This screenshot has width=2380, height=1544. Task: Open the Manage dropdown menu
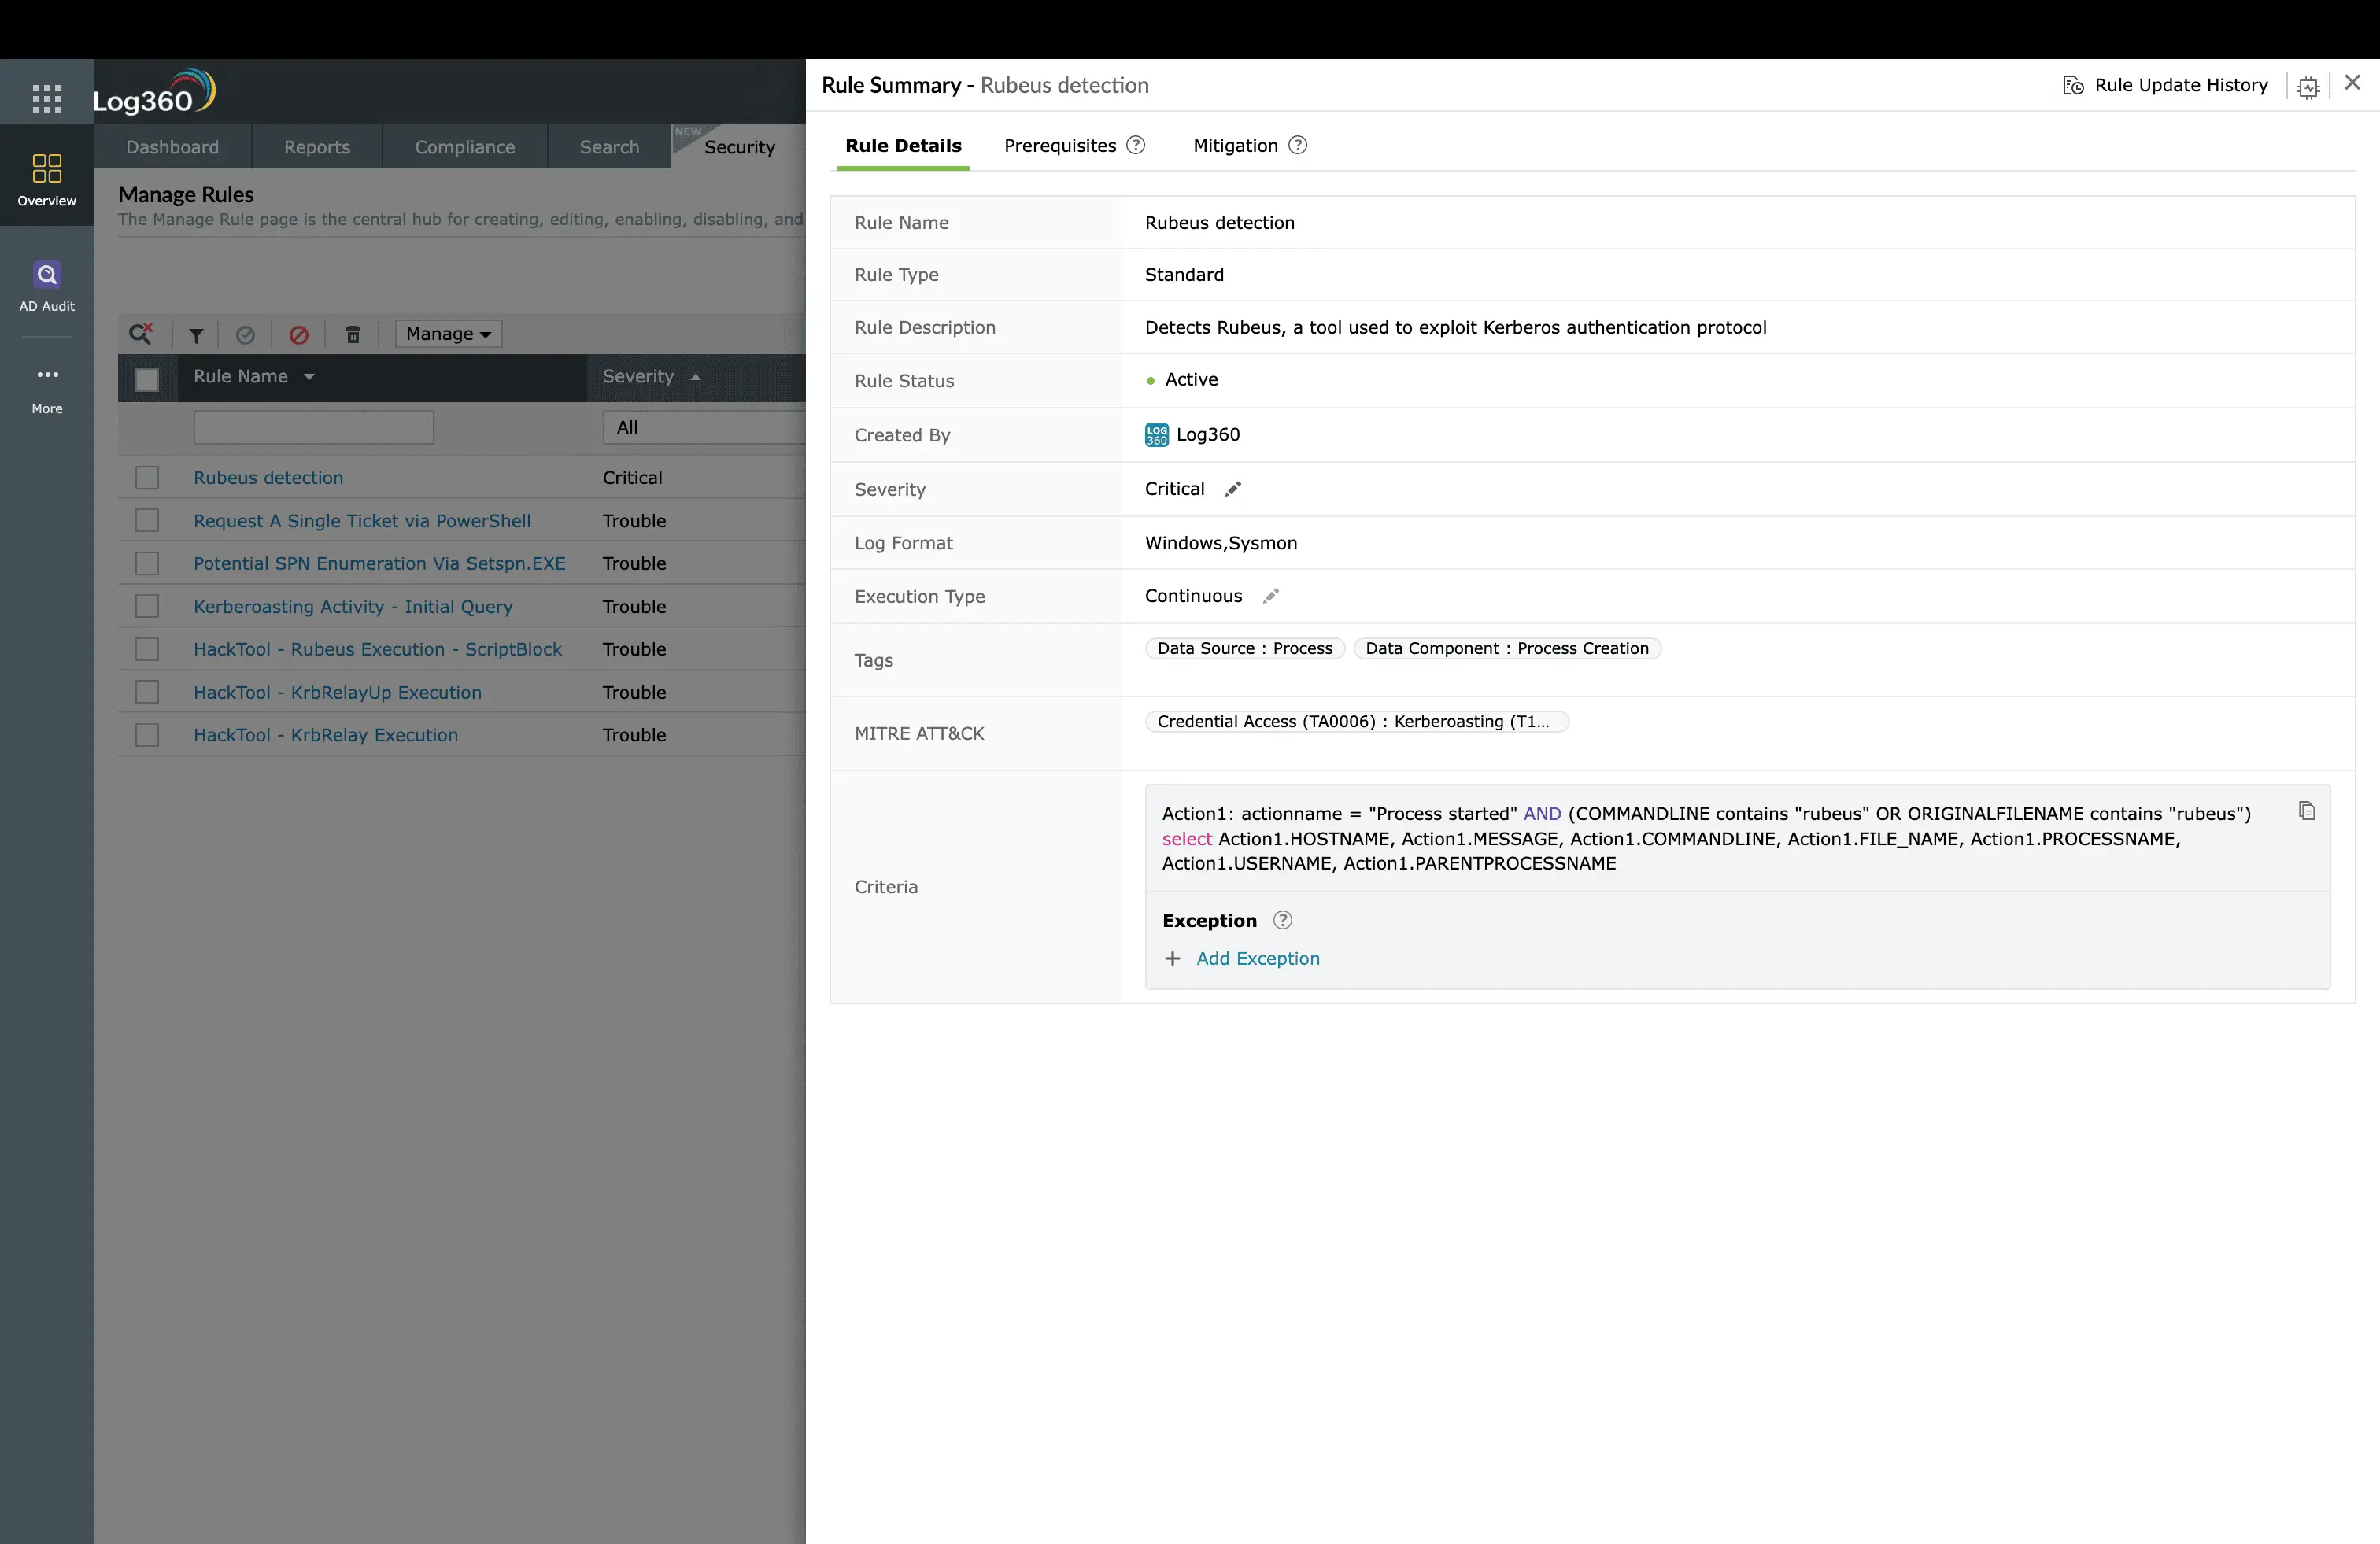click(448, 334)
